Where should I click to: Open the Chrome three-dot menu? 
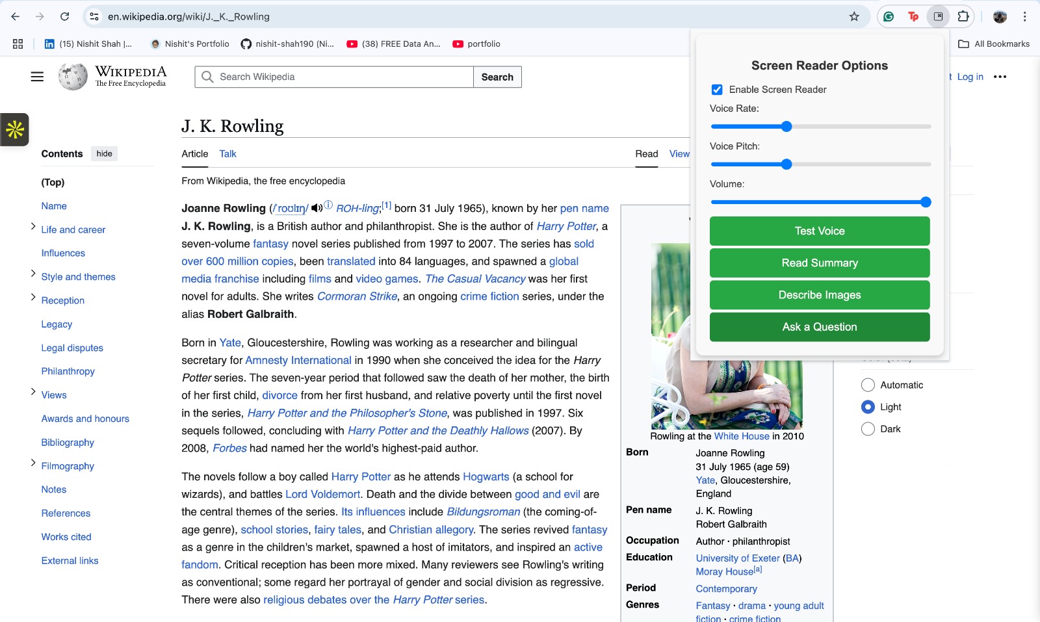coord(1024,16)
